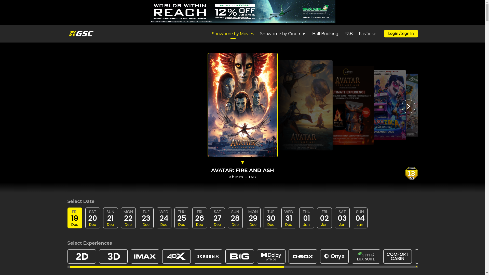Click the GSC logo
The height and width of the screenshot is (275, 489).
point(81,34)
